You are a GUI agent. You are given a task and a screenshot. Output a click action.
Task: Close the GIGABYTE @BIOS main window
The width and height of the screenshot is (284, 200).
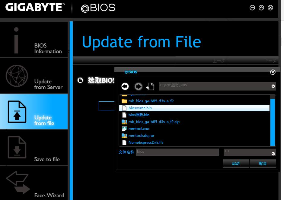coord(270,8)
